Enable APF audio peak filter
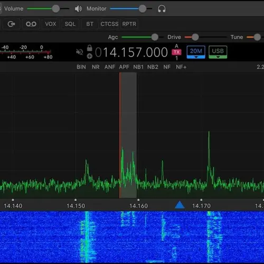 [124, 67]
